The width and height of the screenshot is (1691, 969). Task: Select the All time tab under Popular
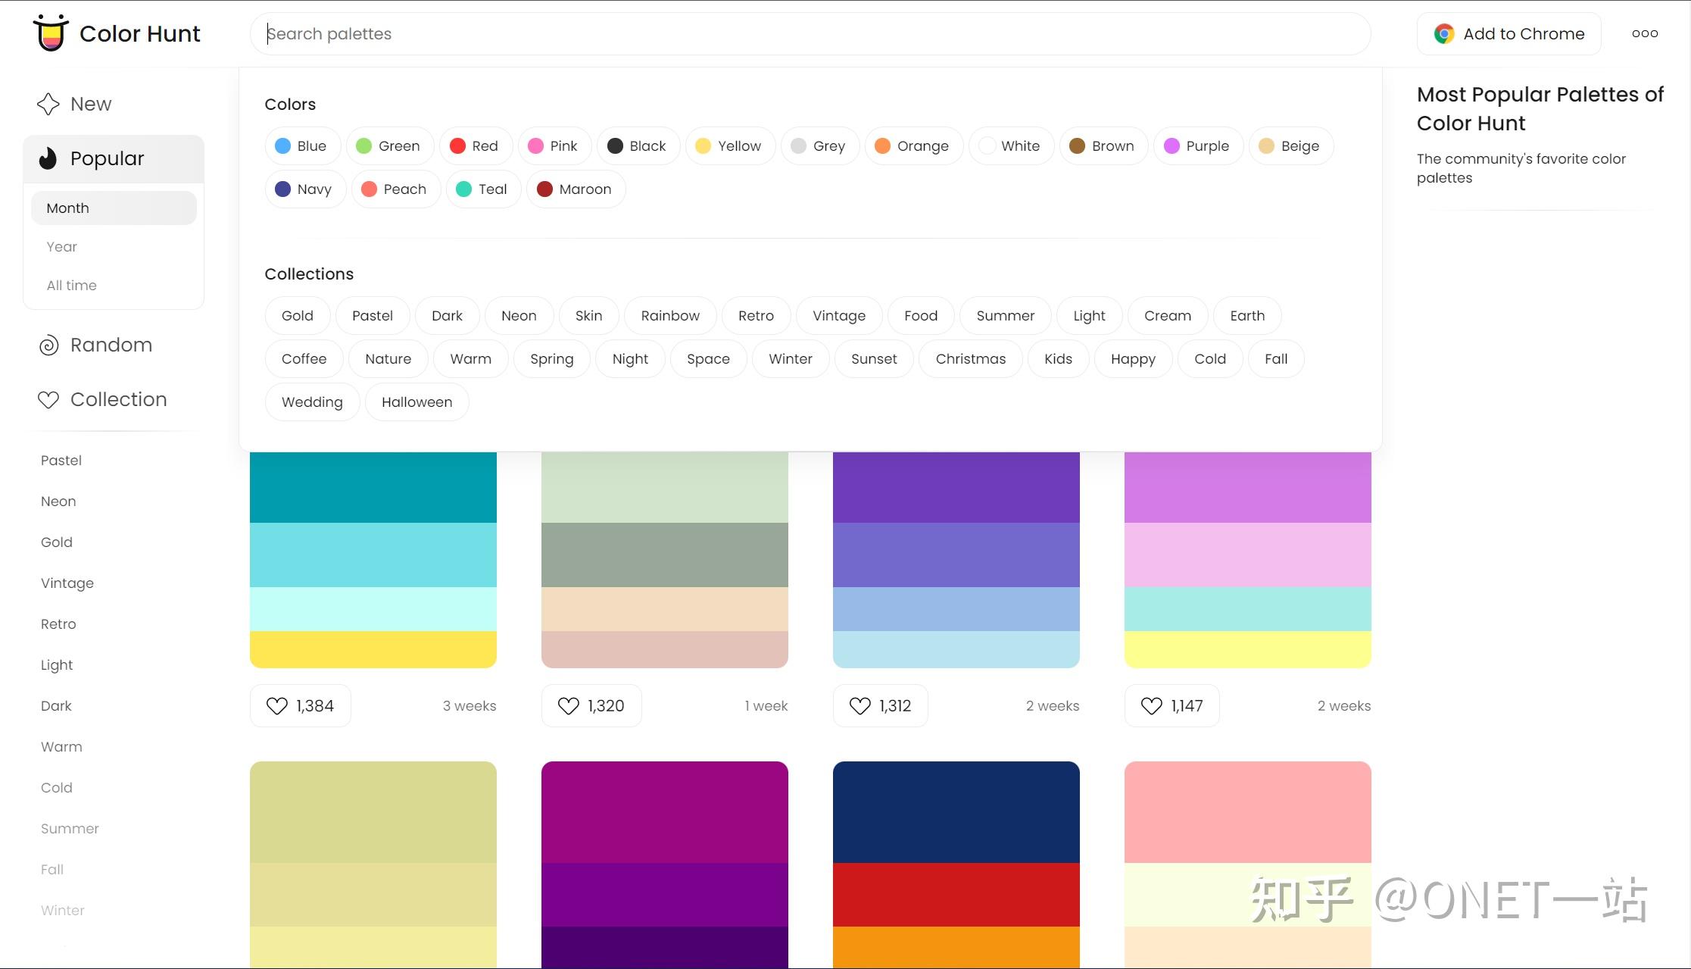71,285
